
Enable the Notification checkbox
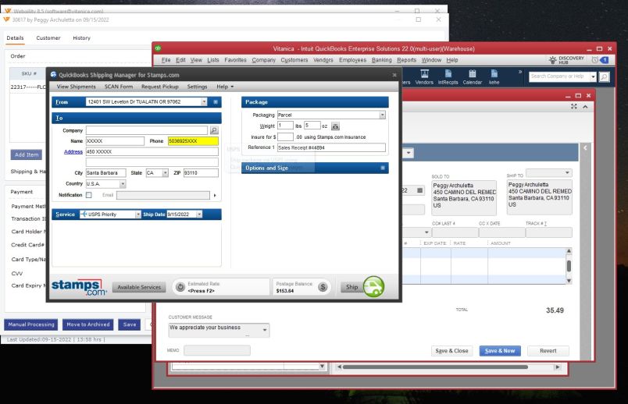point(89,195)
